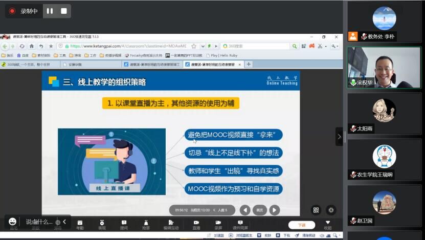Exit fullscreen using the shrink icon
This screenshot has height=240, width=425.
[331, 210]
